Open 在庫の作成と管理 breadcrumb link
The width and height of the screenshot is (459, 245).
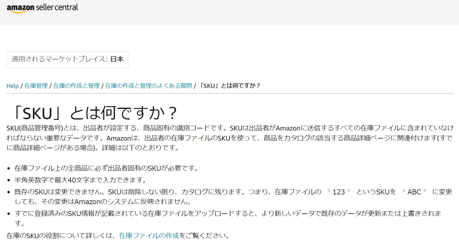76,86
